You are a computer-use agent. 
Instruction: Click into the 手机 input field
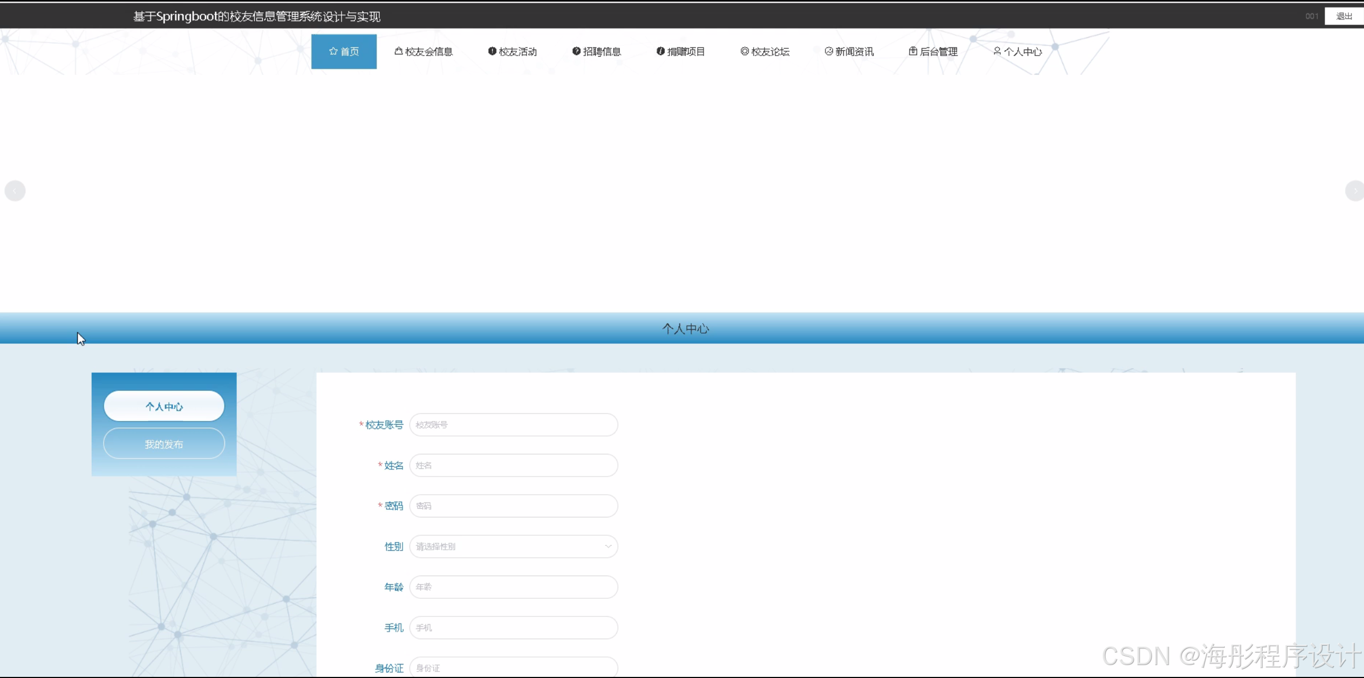(513, 627)
